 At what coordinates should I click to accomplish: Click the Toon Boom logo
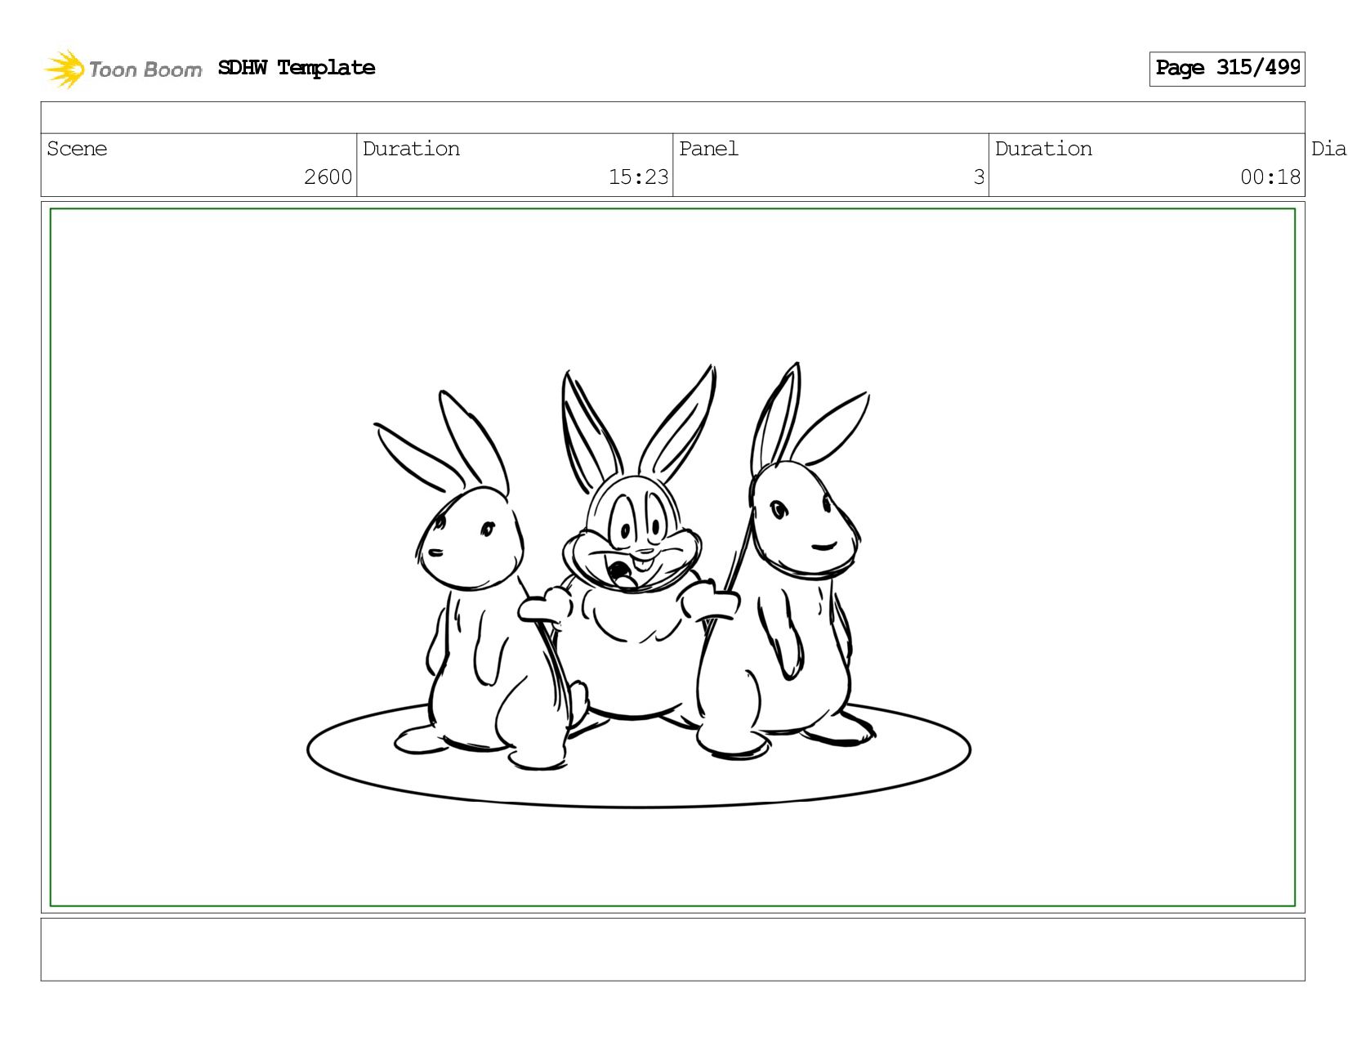[123, 69]
